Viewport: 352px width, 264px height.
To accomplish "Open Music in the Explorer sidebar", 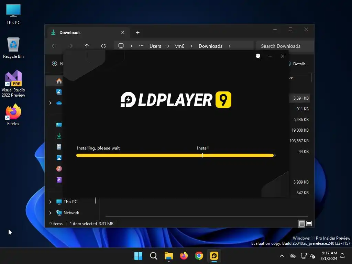I will pyautogui.click(x=59, y=168).
